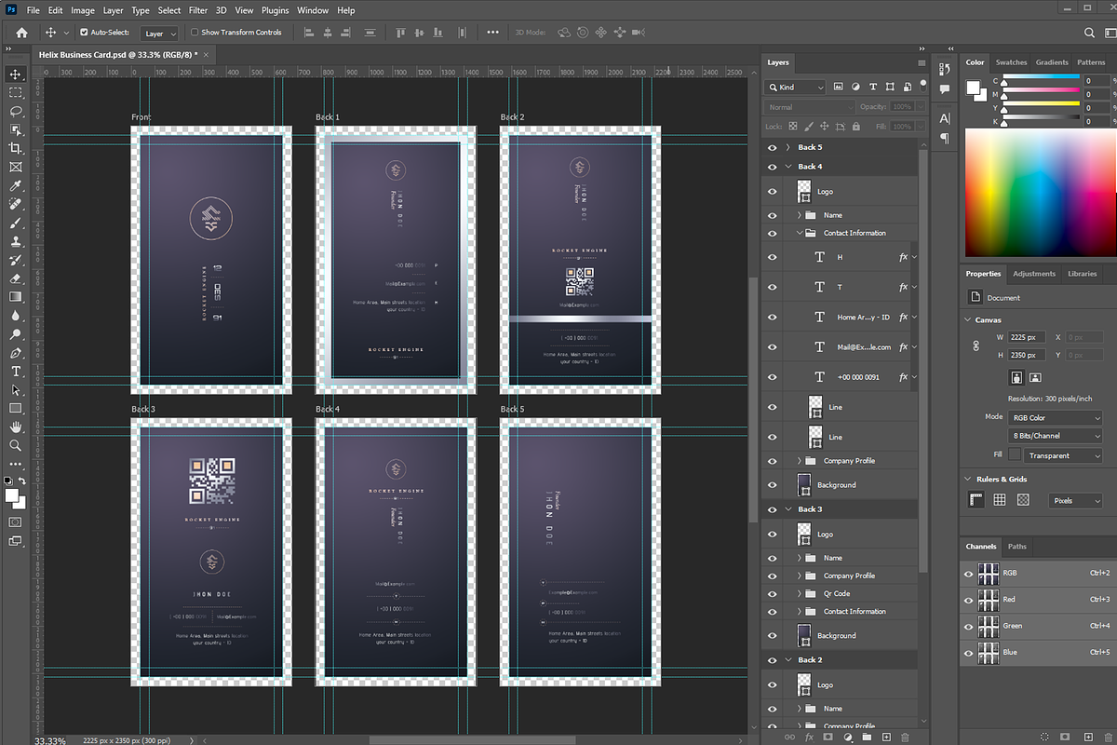The height and width of the screenshot is (745, 1117).
Task: Open the History panel icon
Action: [x=945, y=70]
